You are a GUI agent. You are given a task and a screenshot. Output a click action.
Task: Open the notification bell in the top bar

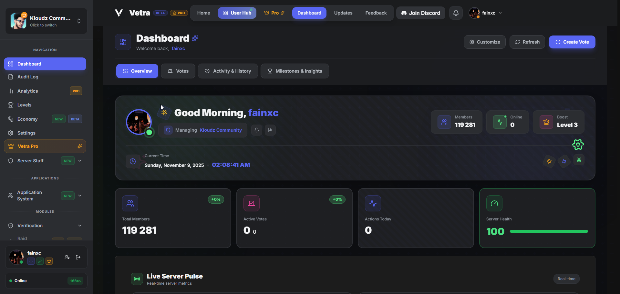(x=456, y=13)
